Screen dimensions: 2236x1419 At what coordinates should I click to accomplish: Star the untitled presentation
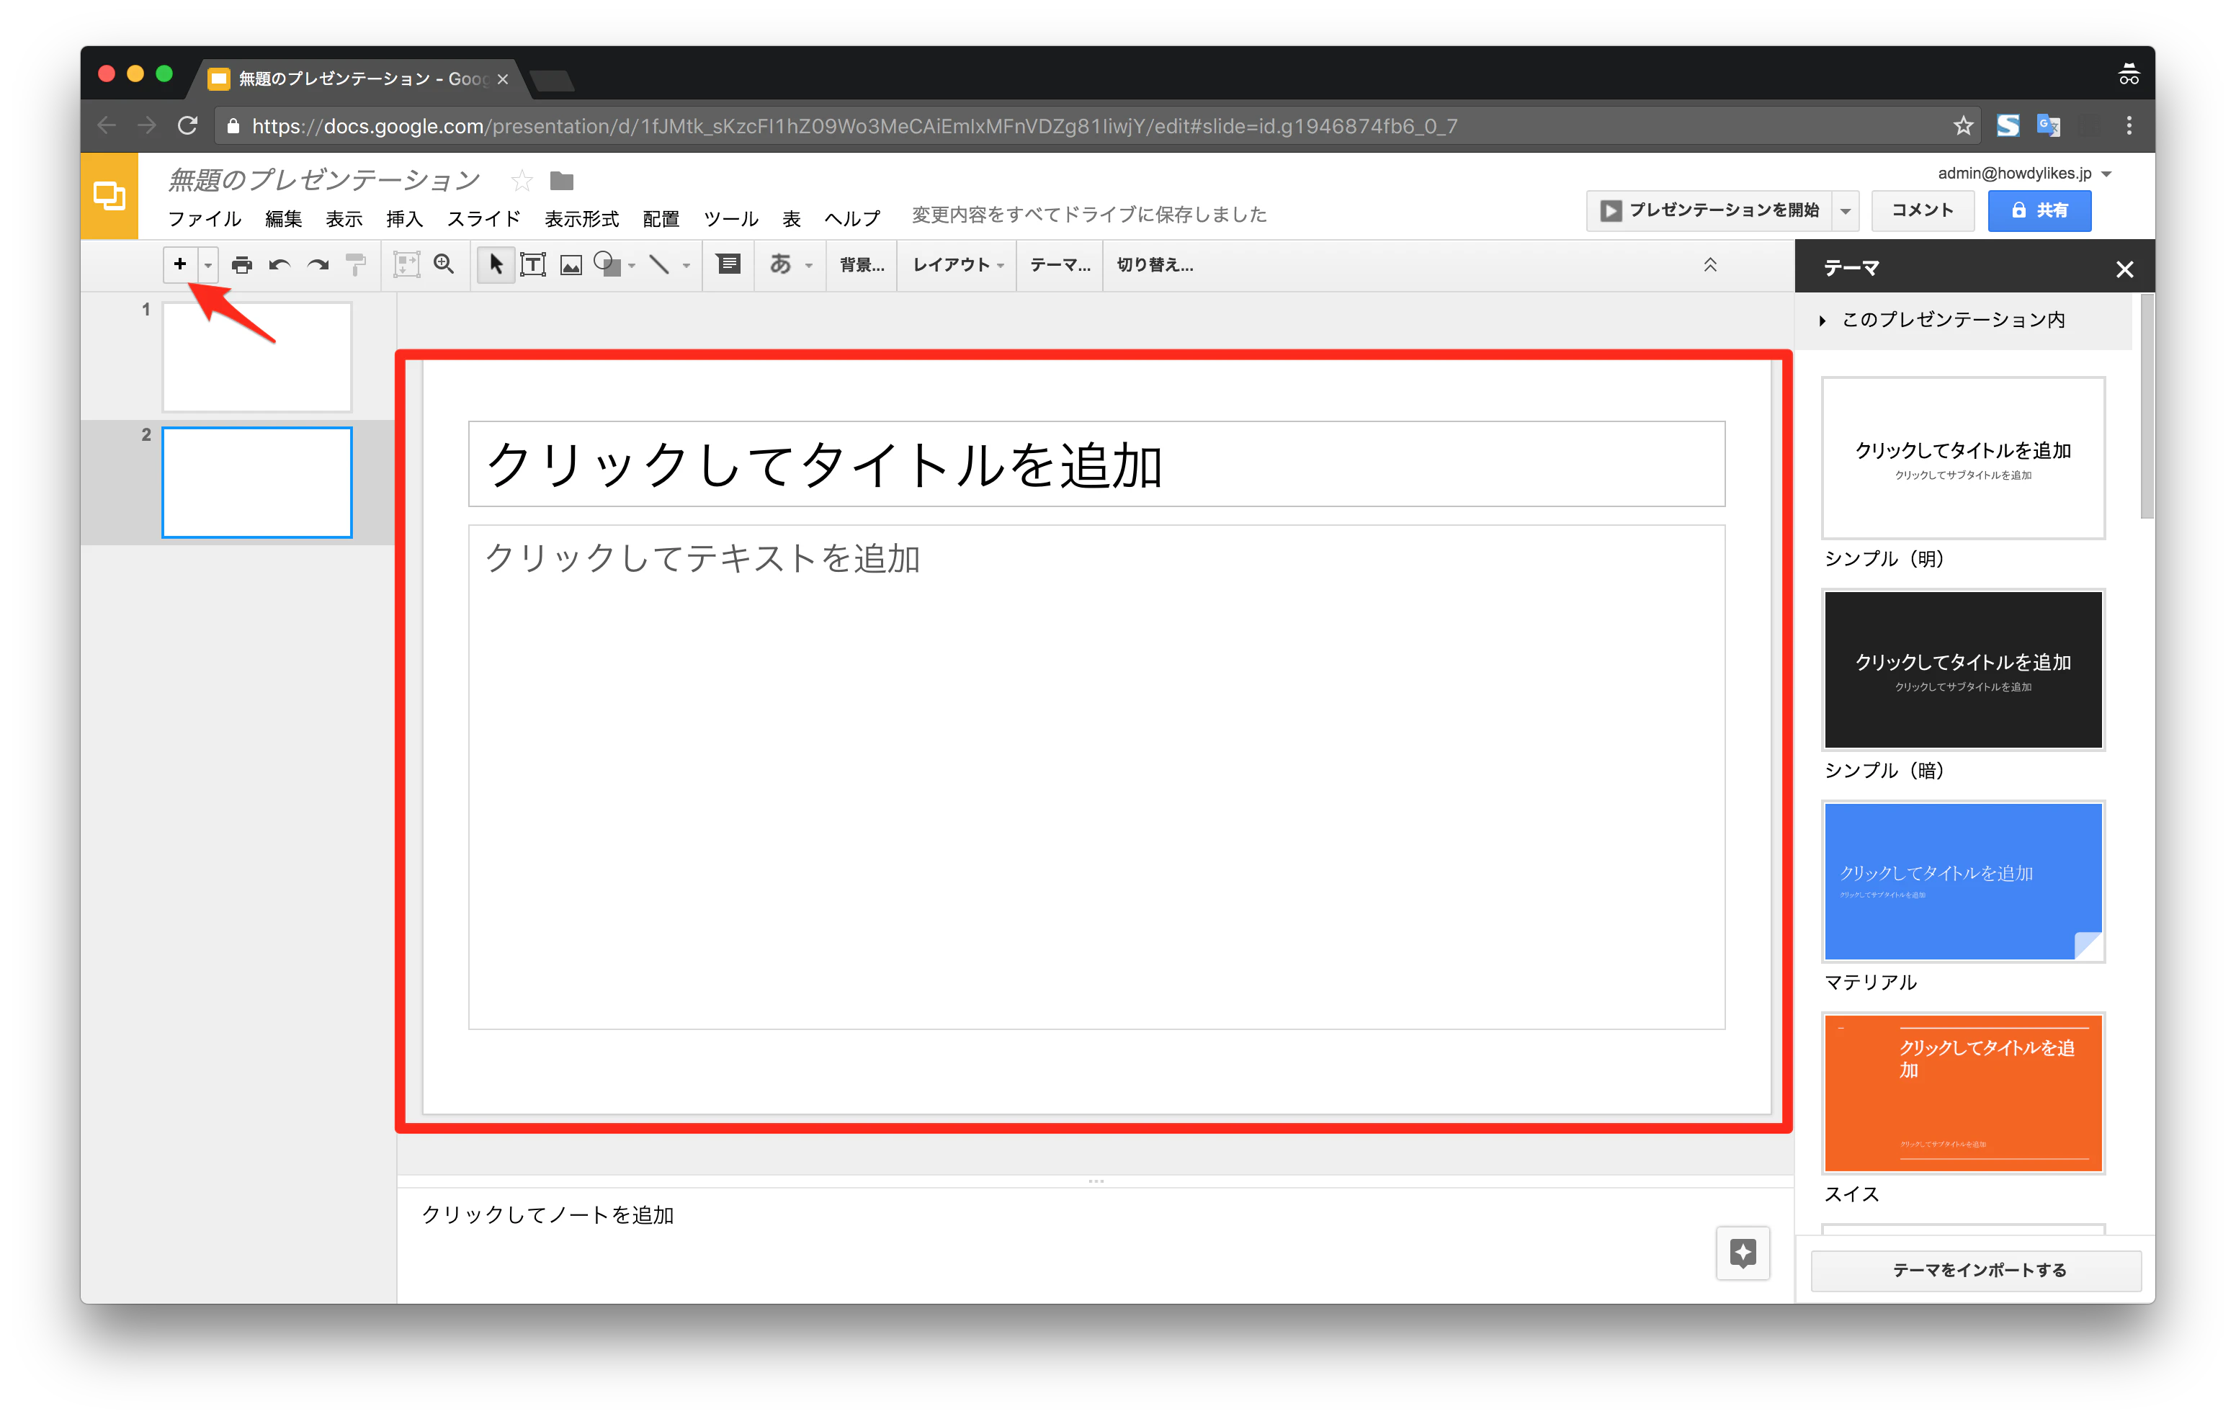[x=522, y=180]
